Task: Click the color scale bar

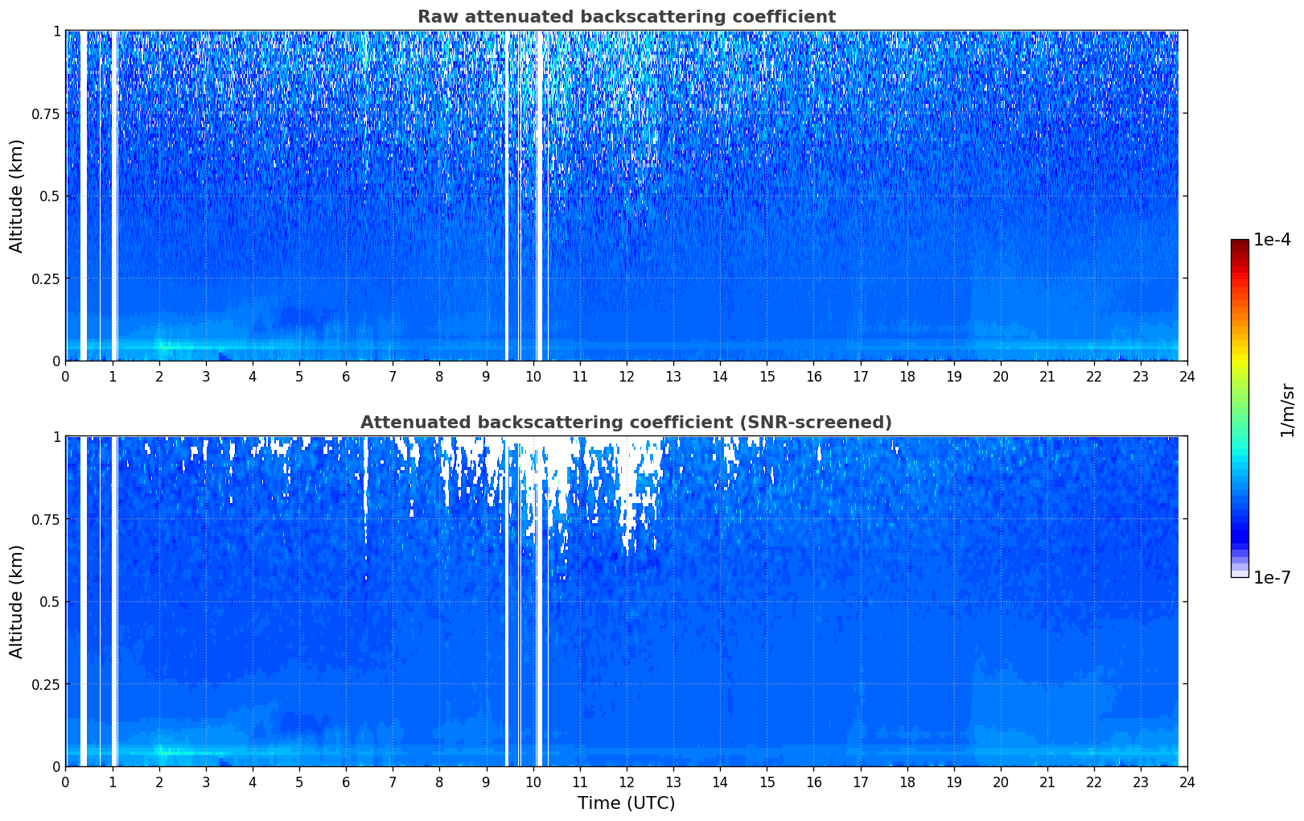Action: click(x=1240, y=408)
